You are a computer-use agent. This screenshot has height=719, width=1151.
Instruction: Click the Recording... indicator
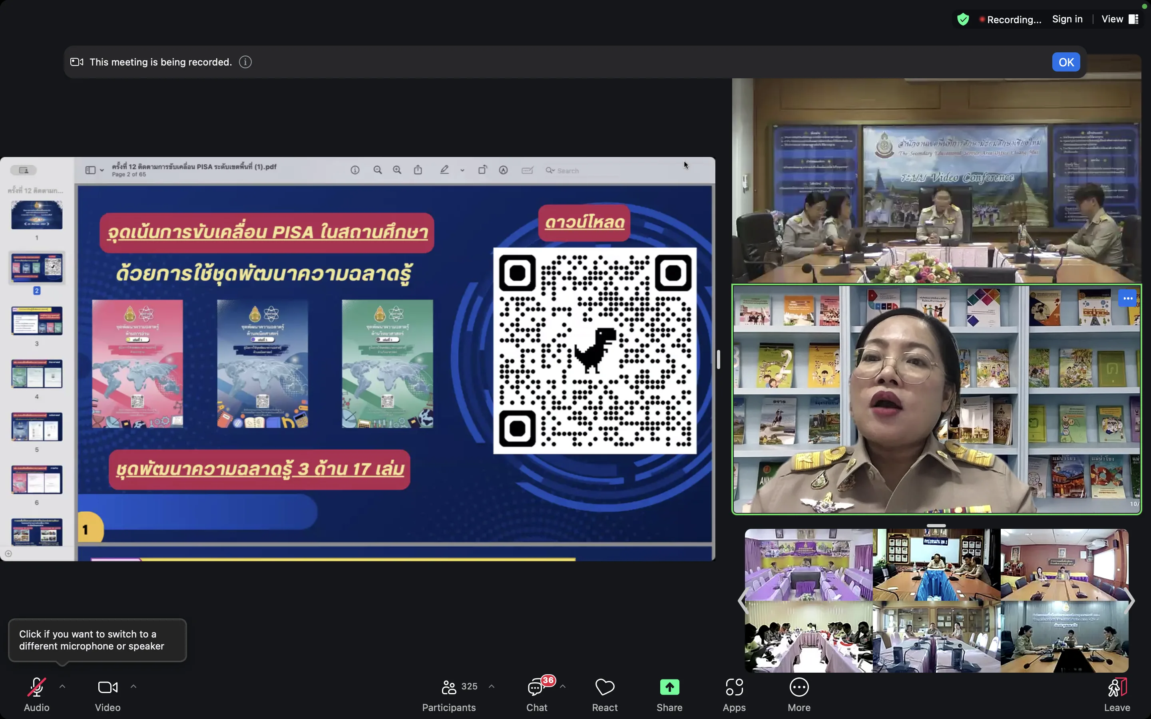click(1010, 20)
